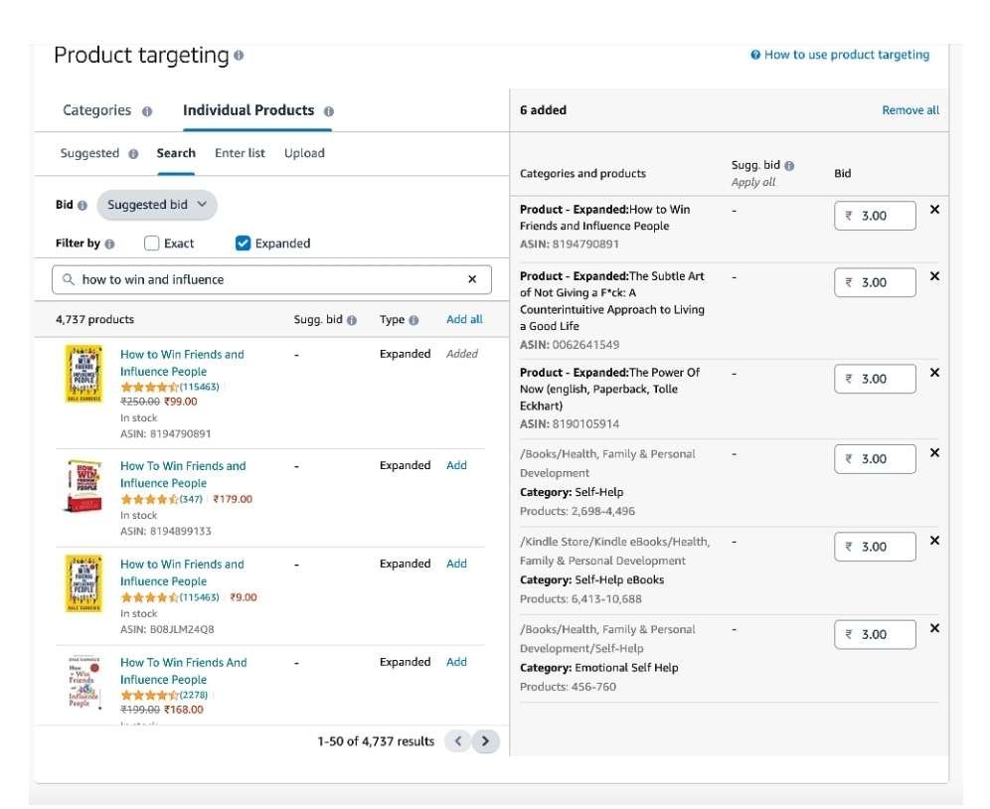
Task: Select the Search sub-tab
Action: point(176,153)
